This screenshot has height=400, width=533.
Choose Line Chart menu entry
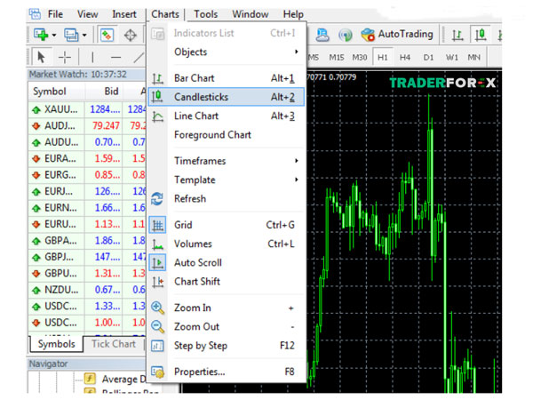227,116
